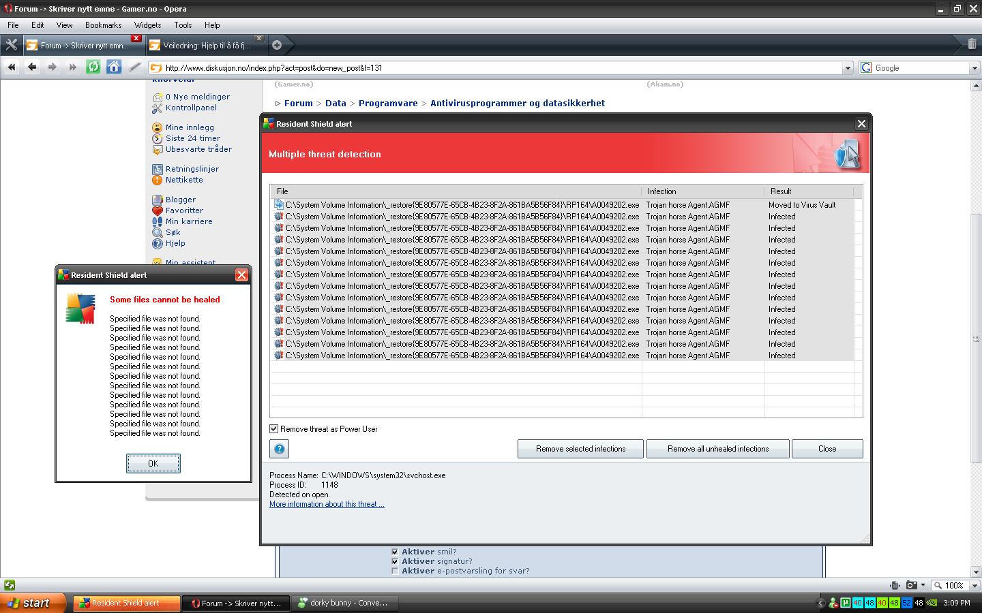Click the Windows start button

33,603
